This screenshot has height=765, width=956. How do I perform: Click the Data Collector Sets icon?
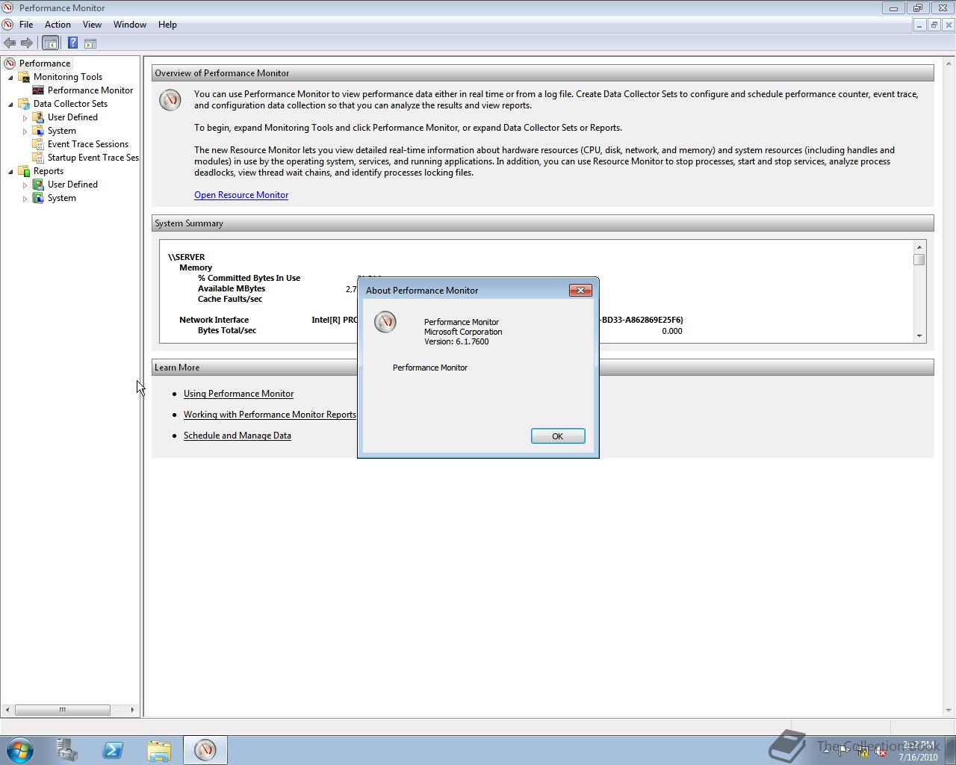pos(25,104)
